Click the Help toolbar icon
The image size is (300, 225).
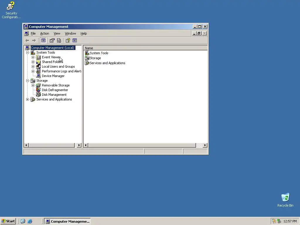[x=68, y=40]
